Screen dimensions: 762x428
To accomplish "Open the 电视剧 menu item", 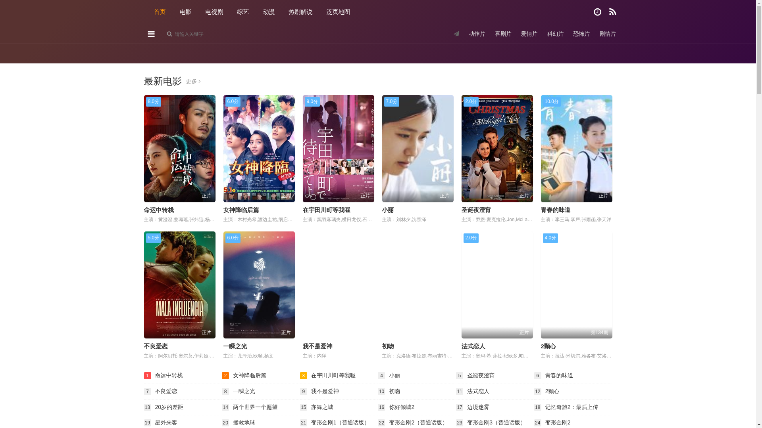I will coord(214,12).
